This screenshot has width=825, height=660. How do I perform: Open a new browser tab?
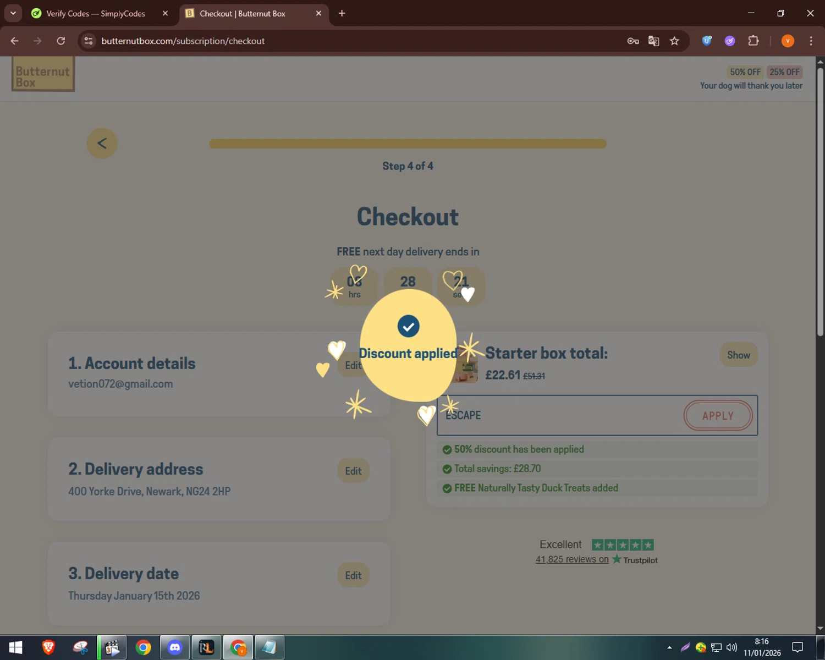342,13
